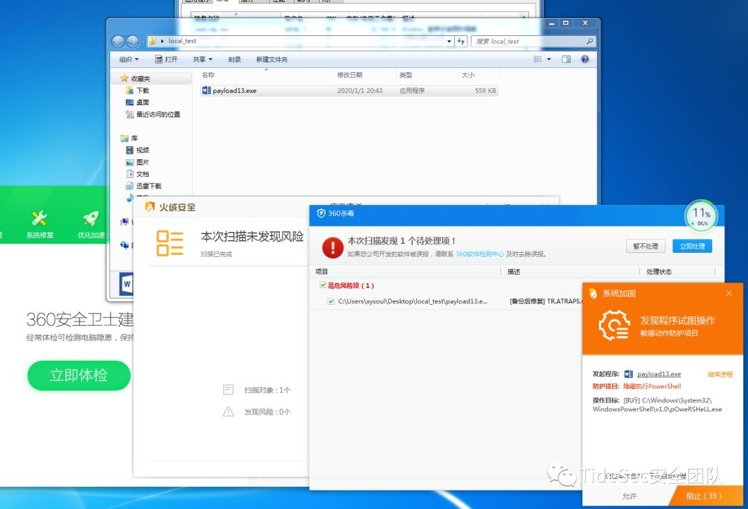Go back in the Explorer window
Image resolution: width=748 pixels, height=509 pixels.
(x=118, y=42)
